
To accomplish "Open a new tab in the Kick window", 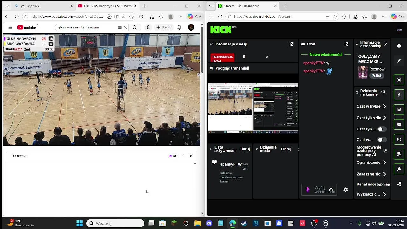I will tap(285, 6).
